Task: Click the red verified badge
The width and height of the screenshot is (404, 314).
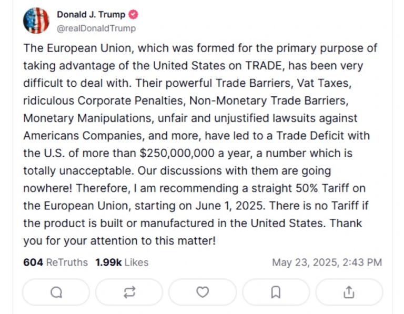Action: click(134, 15)
